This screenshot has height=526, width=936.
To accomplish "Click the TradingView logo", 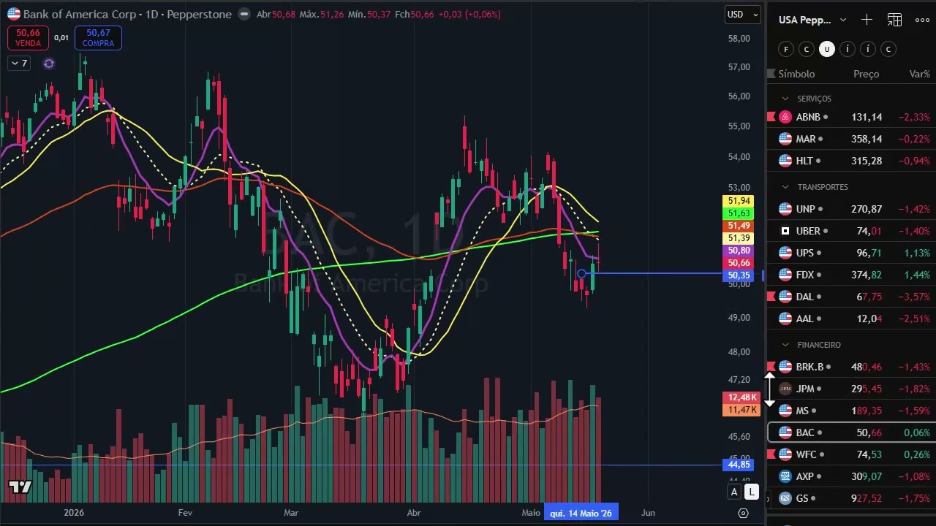I will [x=20, y=487].
